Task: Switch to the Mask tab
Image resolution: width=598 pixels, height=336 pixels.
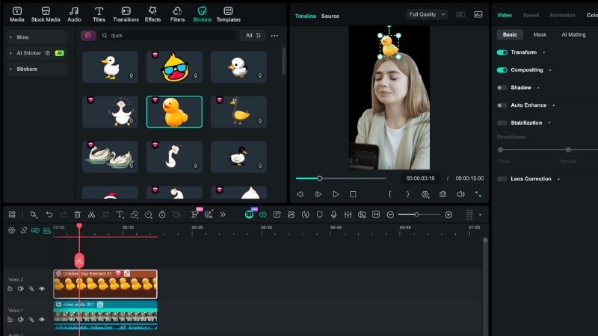Action: 539,34
